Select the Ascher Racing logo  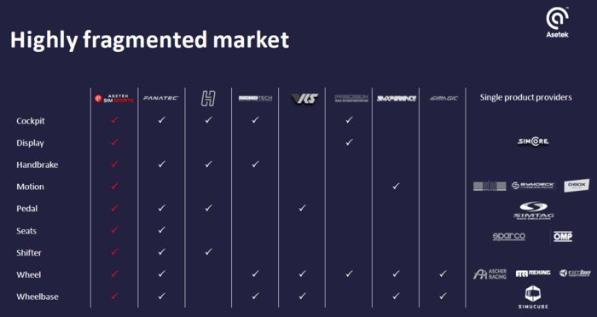coord(490,274)
